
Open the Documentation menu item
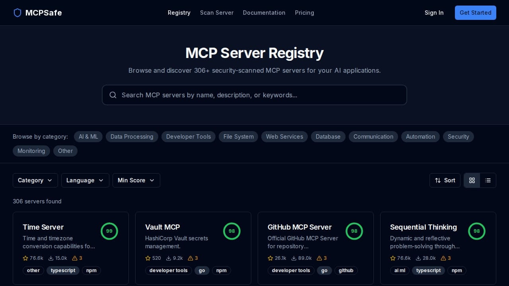coord(264,13)
